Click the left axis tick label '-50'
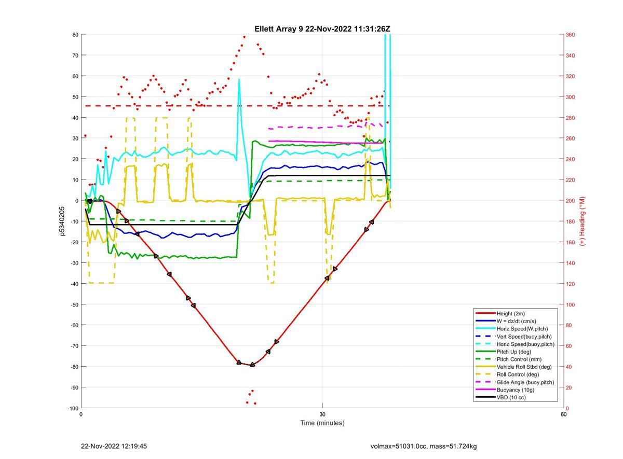 click(x=74, y=304)
